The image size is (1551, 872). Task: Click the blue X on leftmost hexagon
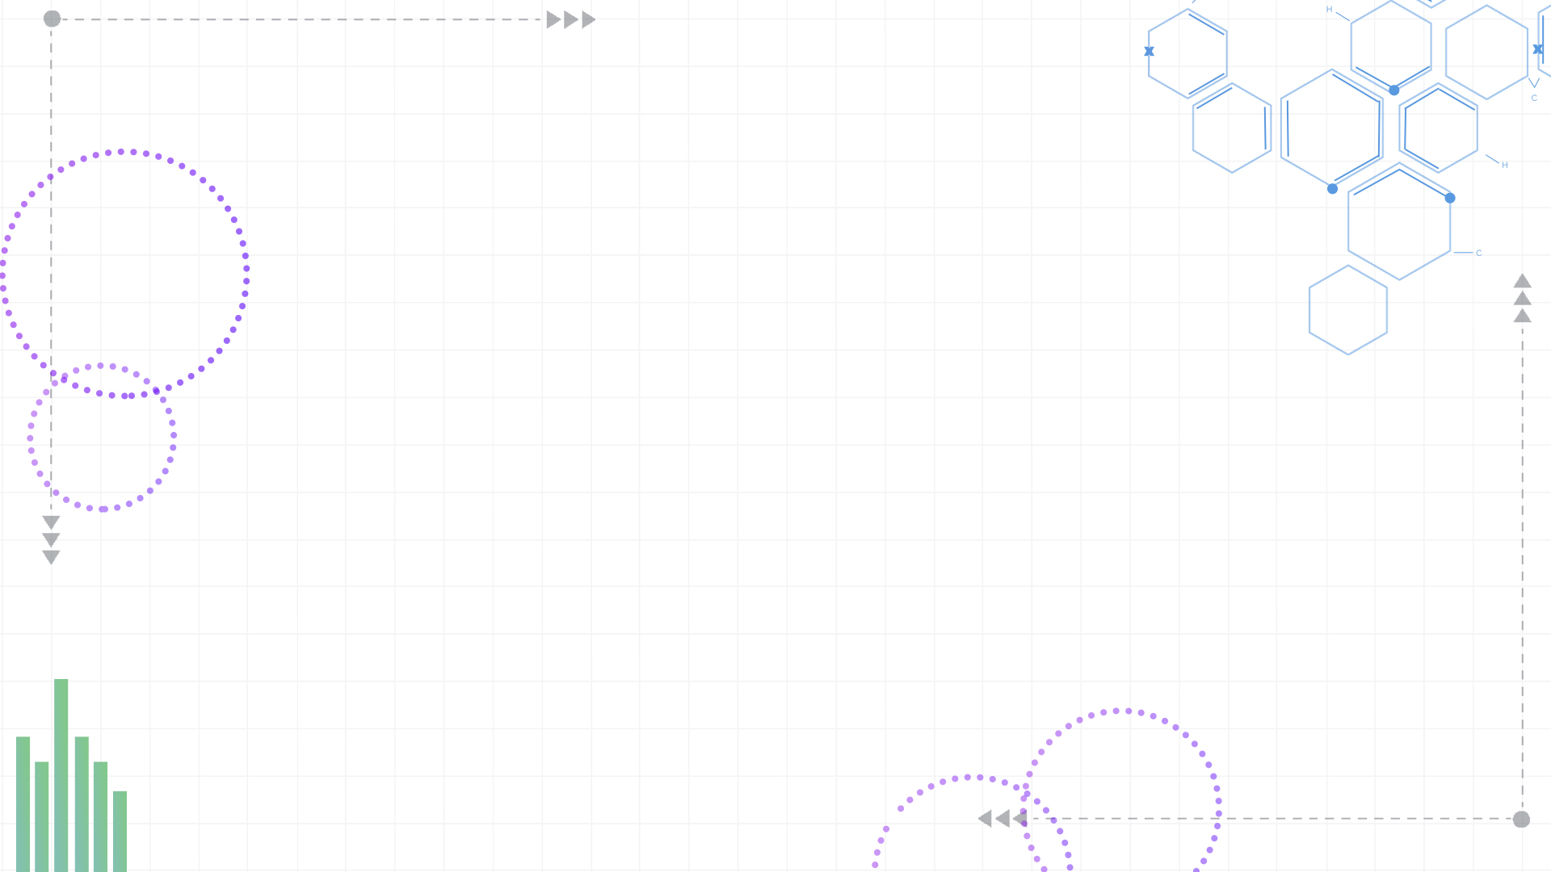click(1149, 51)
